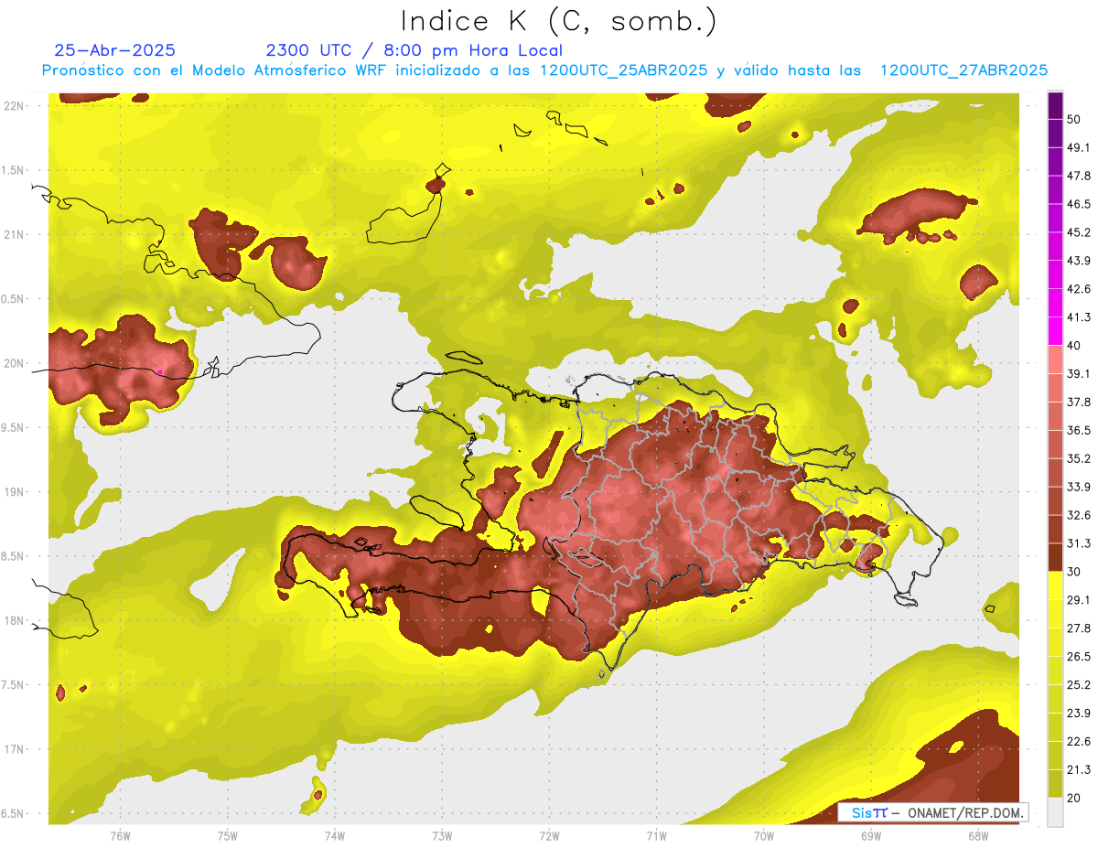Click the legend value "49.1"
This screenshot has width=1098, height=848.
pos(1079,147)
